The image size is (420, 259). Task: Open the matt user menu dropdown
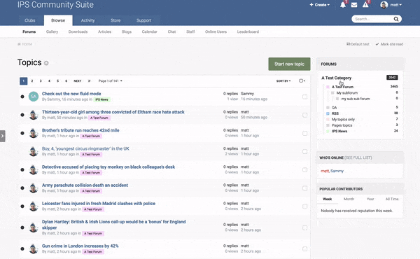(396, 5)
